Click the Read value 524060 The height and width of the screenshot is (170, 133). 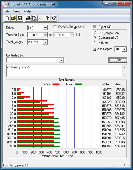(120, 146)
